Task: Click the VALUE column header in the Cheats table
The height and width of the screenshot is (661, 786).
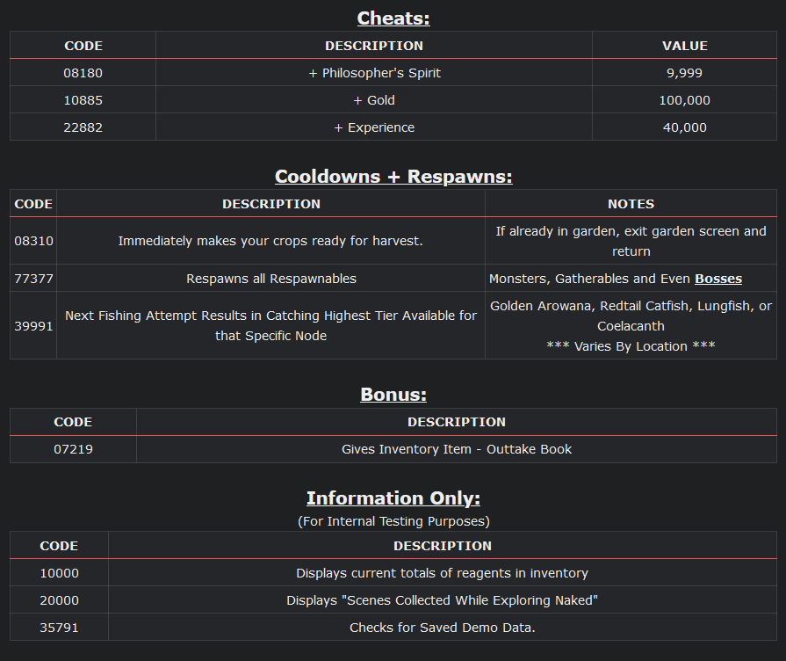Action: coord(685,46)
